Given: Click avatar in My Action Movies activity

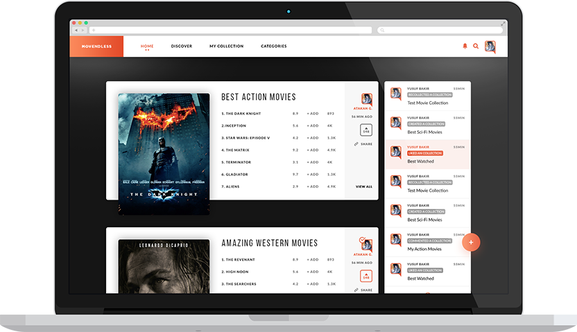Looking at the screenshot, I should click(395, 239).
